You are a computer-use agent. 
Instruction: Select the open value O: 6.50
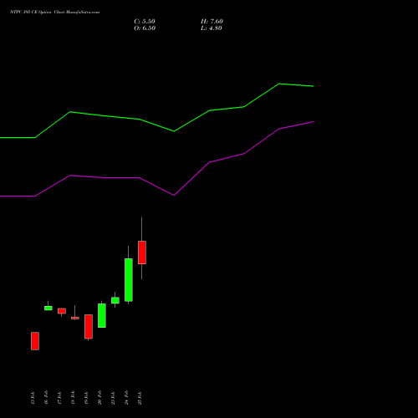pyautogui.click(x=145, y=28)
